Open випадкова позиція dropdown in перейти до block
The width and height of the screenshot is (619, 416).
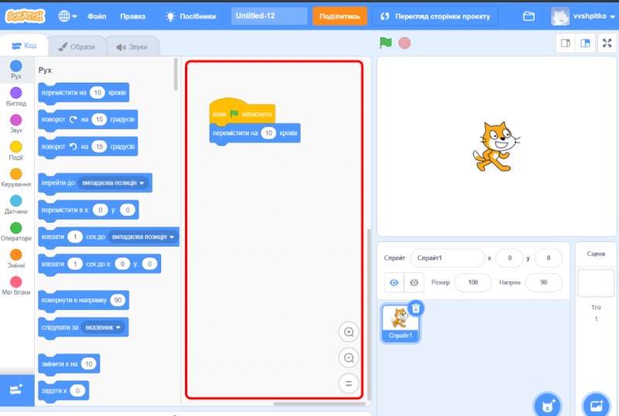click(114, 182)
